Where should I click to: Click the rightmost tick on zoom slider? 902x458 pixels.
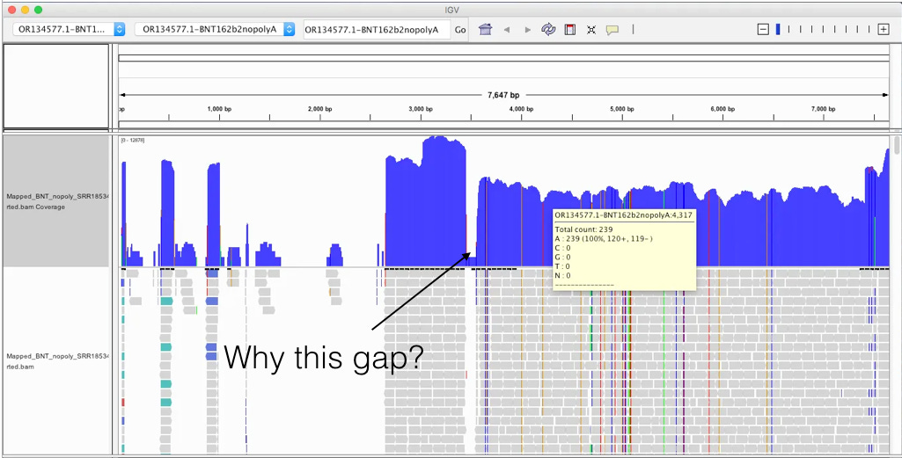(x=869, y=29)
